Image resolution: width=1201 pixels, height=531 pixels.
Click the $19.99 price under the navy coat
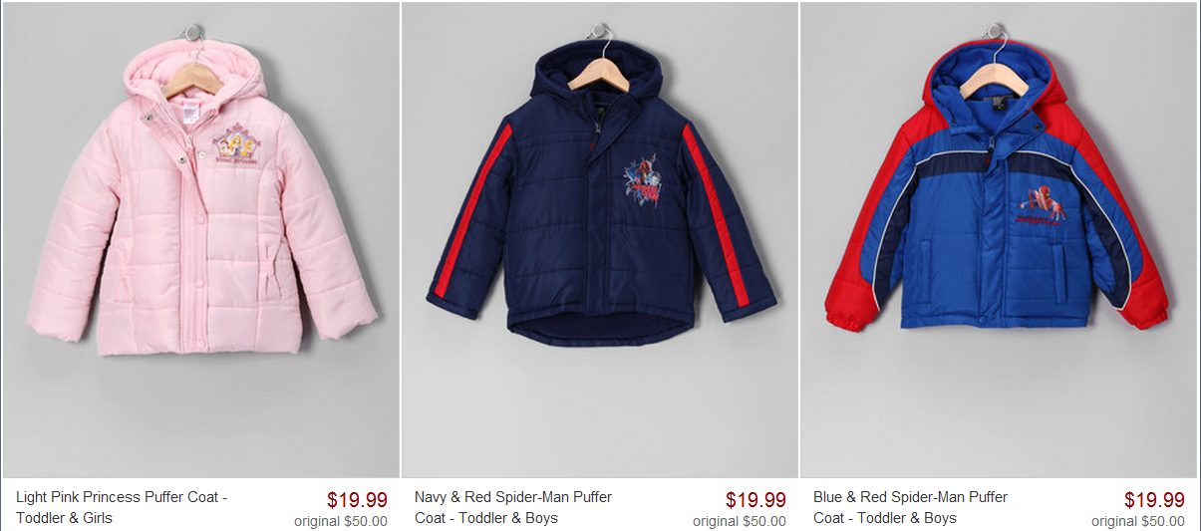[x=755, y=500]
